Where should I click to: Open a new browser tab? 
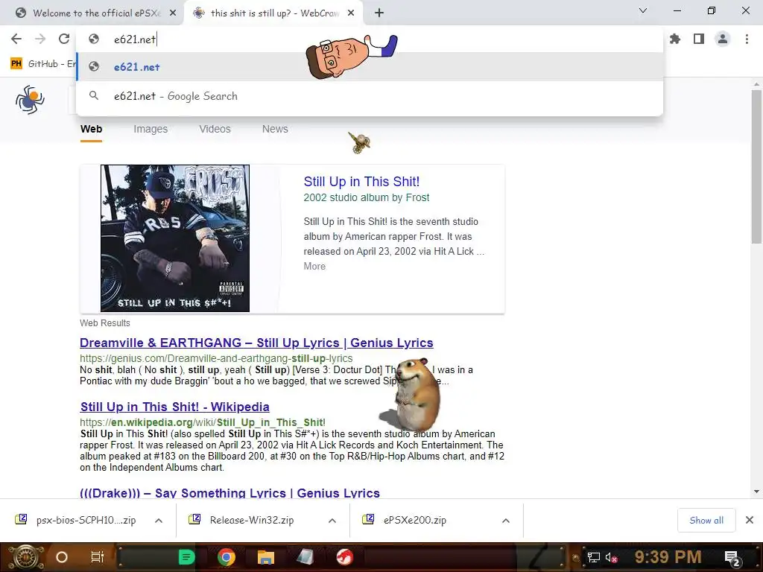[x=379, y=13]
